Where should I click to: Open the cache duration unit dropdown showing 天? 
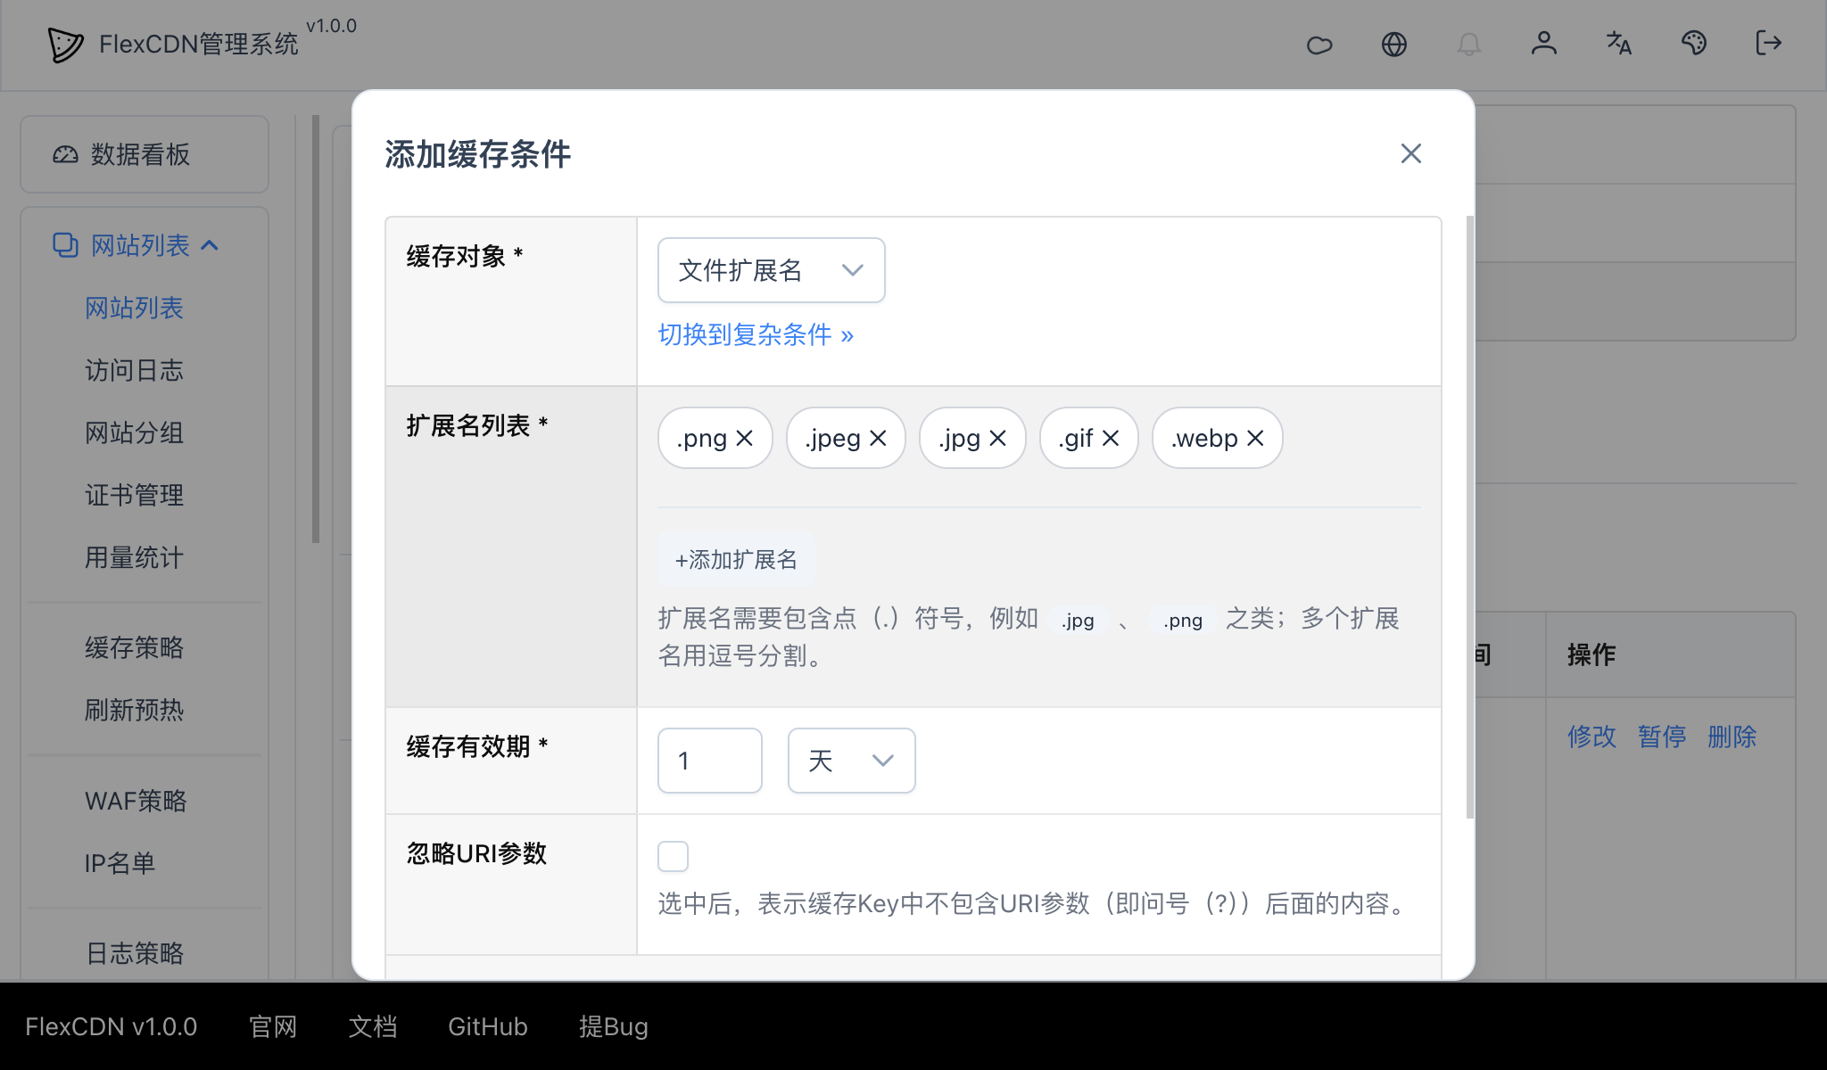click(x=850, y=761)
